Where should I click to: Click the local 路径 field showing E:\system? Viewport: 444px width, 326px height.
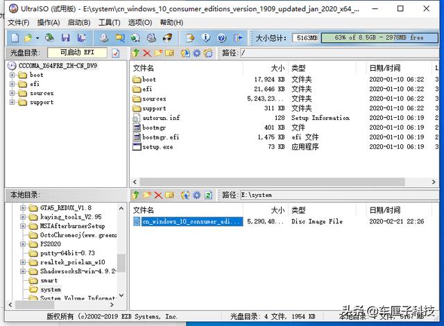click(x=339, y=195)
